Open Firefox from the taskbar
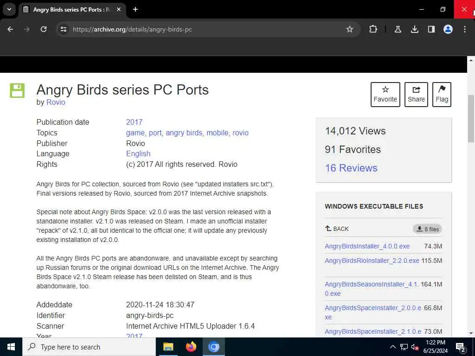The image size is (475, 356). [191, 347]
